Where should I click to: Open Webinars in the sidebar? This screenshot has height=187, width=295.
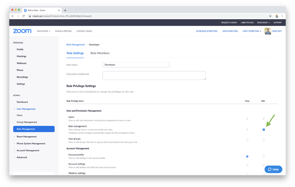click(21, 63)
